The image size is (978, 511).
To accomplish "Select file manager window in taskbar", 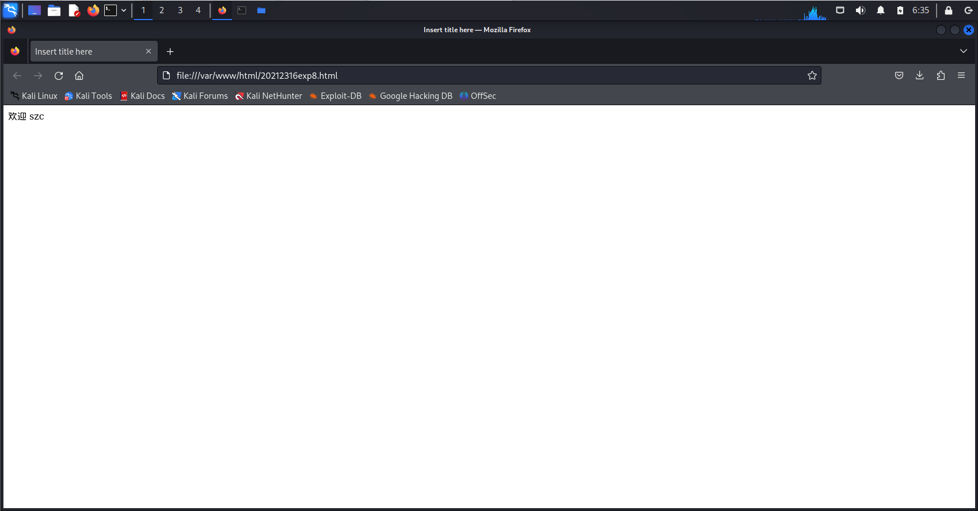I will [261, 10].
